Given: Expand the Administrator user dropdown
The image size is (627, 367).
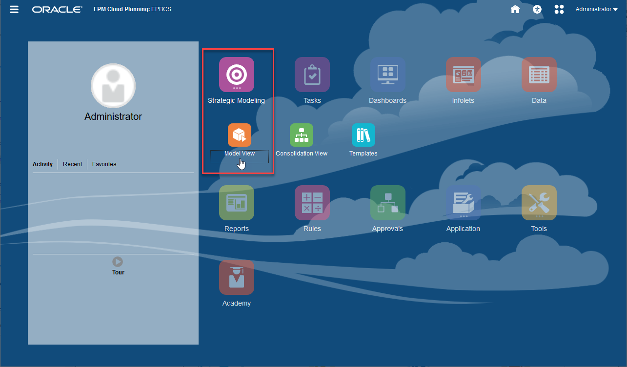Looking at the screenshot, I should 596,9.
